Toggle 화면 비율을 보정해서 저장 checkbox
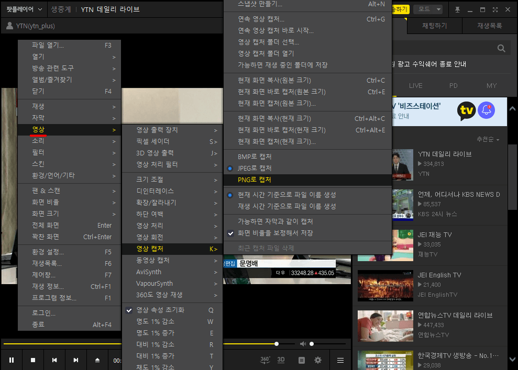This screenshot has width=518, height=370. 307,233
